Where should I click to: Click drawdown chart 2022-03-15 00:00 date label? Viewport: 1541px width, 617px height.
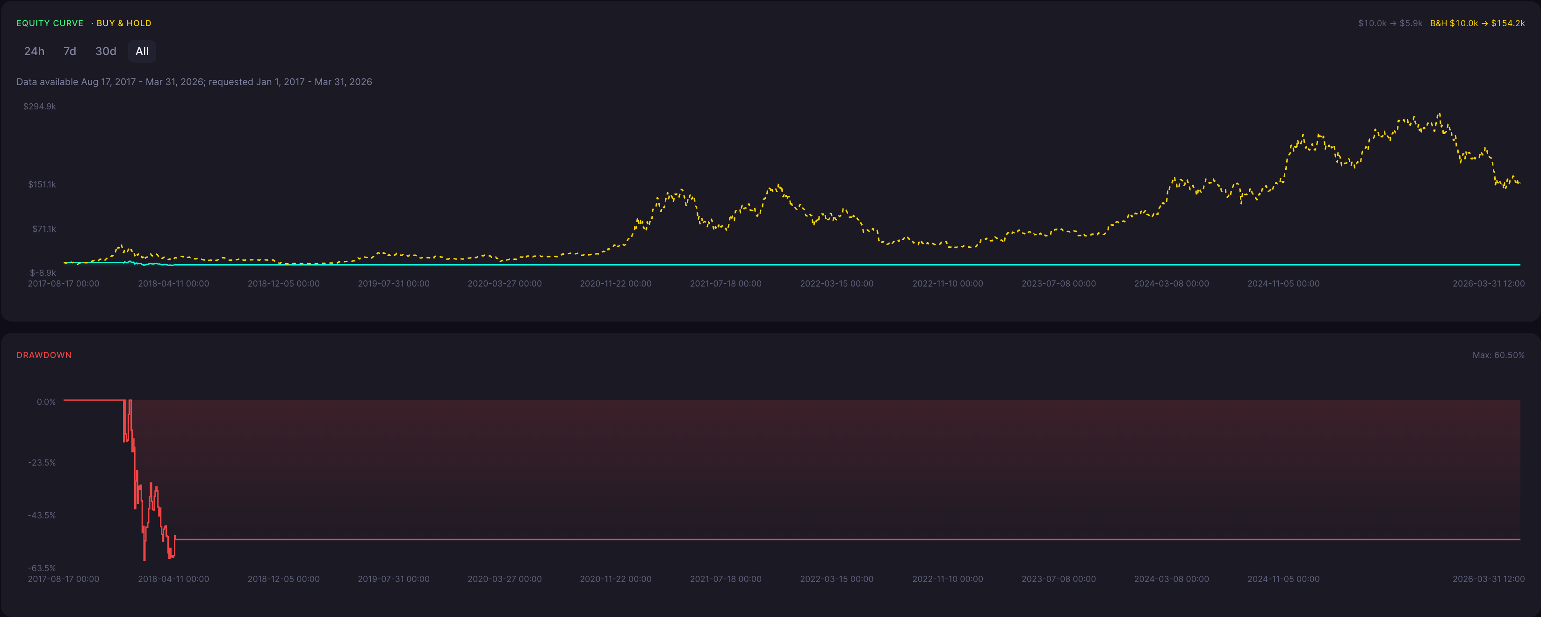coord(836,579)
